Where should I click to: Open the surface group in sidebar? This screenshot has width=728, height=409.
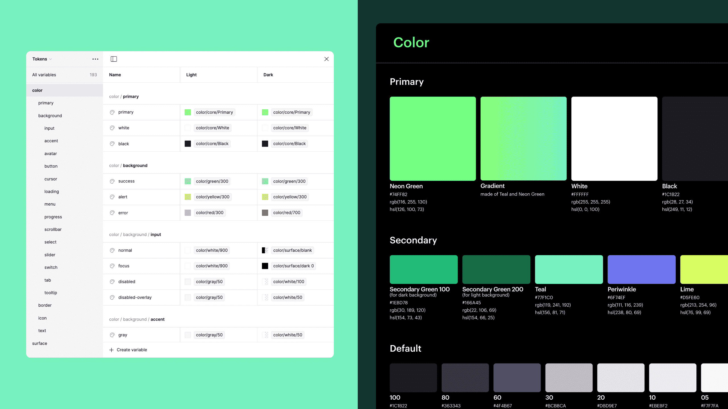click(40, 343)
